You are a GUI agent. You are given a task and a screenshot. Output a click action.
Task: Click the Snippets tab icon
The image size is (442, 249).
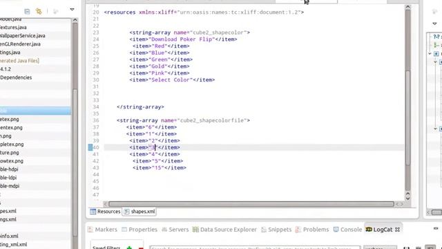264,230
